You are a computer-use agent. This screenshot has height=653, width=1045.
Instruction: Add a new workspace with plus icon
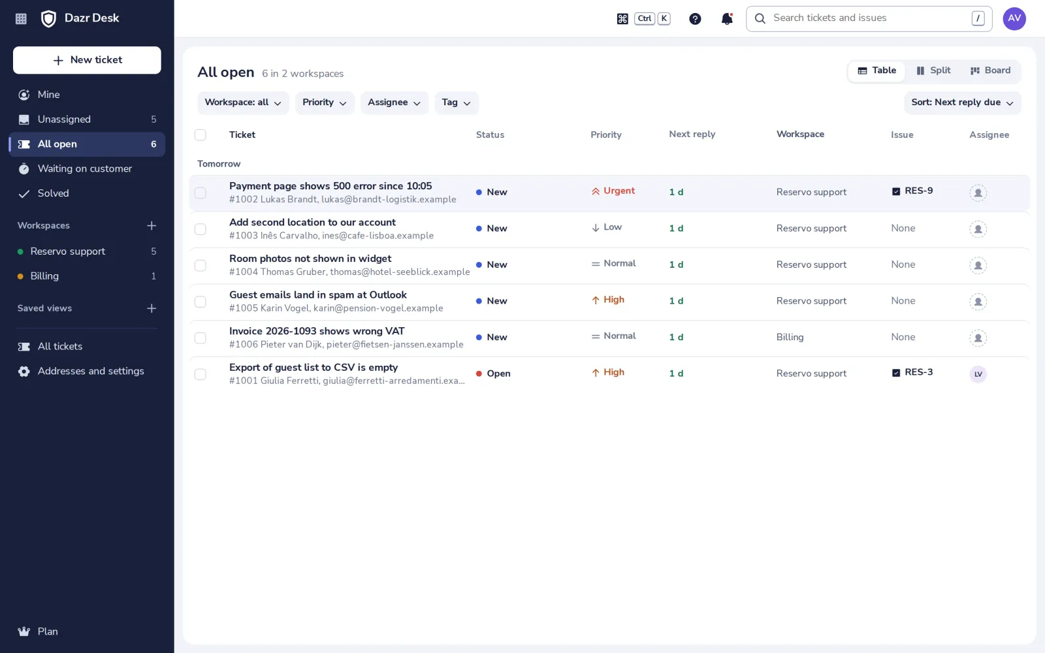click(x=152, y=225)
